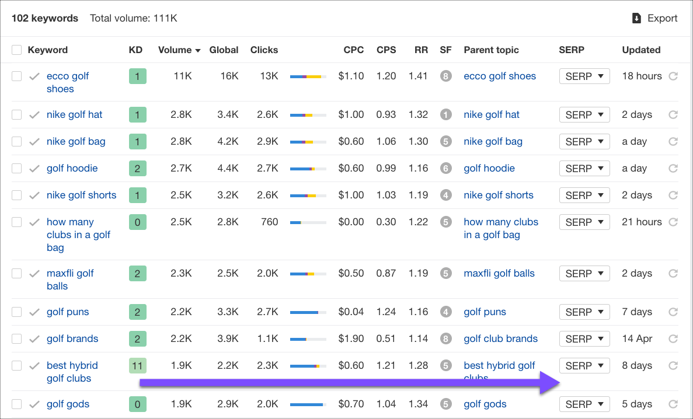Click checkmark icon next to golf hoodie
This screenshot has width=693, height=419.
click(x=34, y=169)
